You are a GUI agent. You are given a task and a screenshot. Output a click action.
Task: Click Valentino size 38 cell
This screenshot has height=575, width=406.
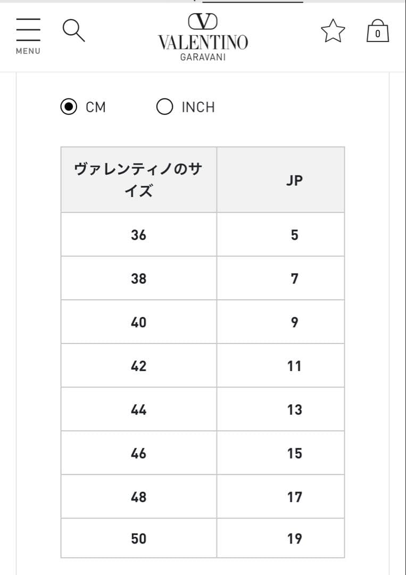(x=138, y=278)
